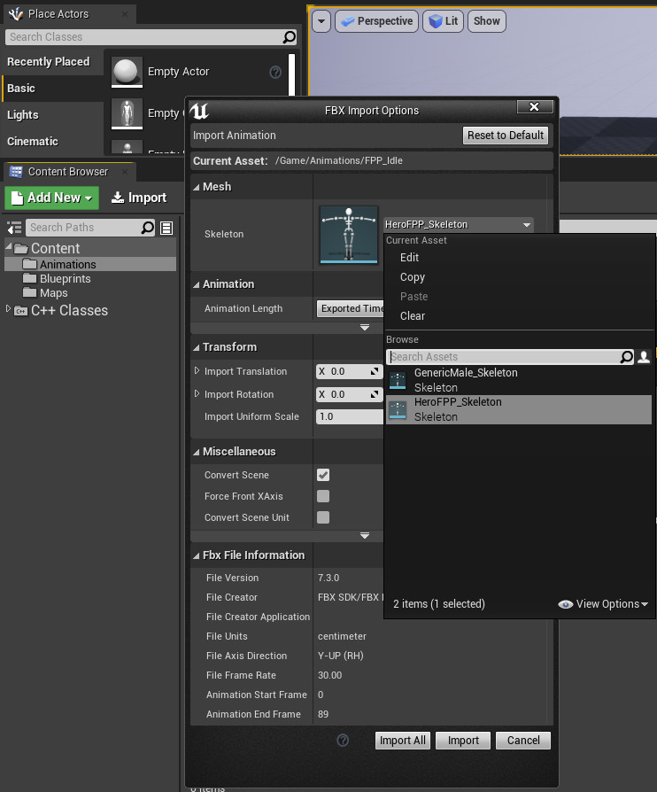Select GenericMale_Skeleton from asset list
The width and height of the screenshot is (657, 792).
(x=466, y=380)
